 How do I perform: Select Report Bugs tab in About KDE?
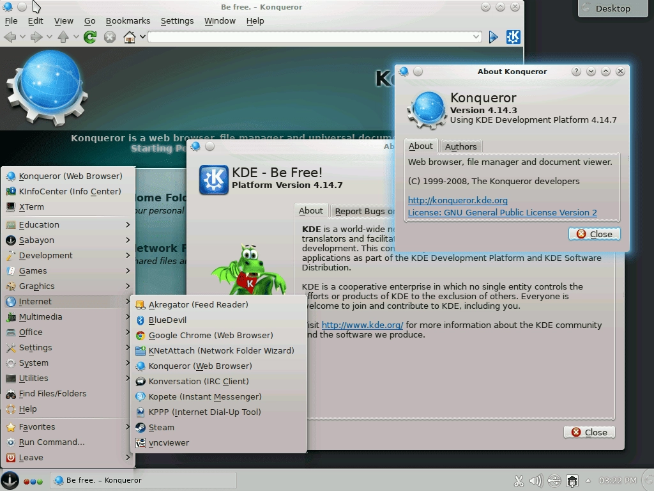(363, 212)
